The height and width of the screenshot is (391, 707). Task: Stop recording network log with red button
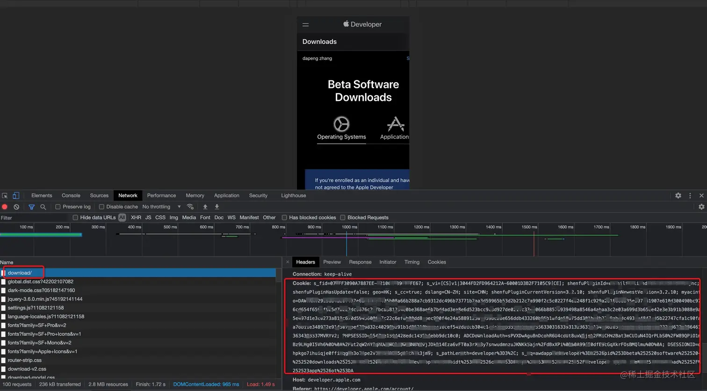coord(5,207)
